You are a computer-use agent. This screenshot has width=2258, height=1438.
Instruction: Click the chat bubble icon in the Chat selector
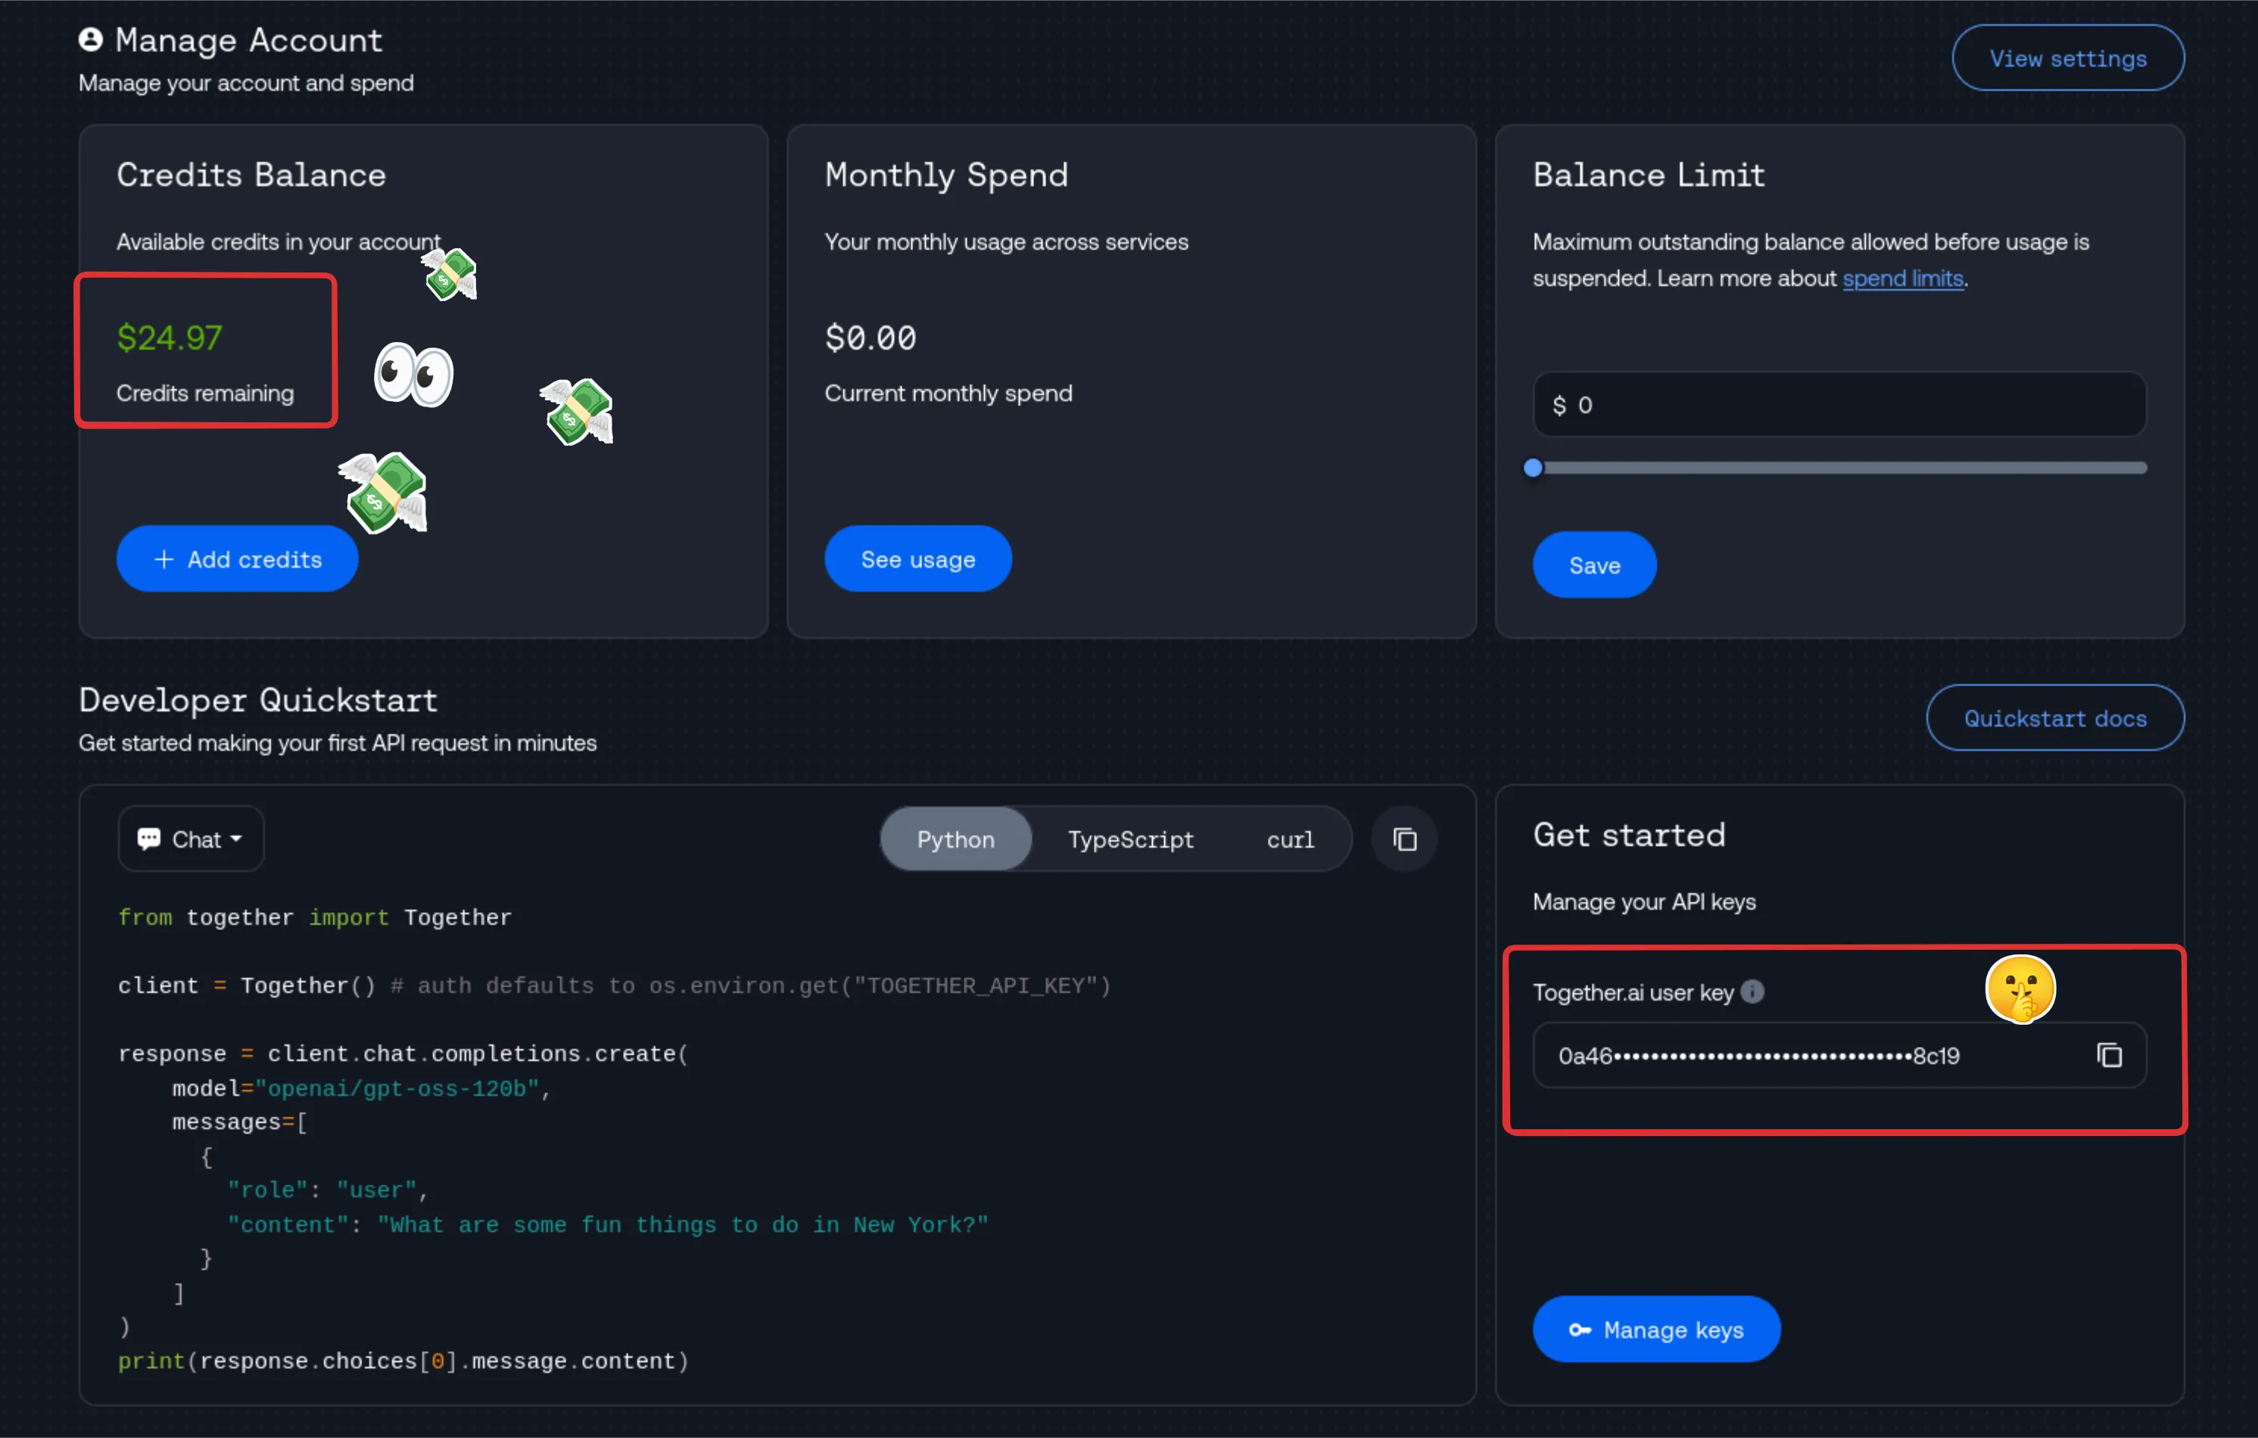click(x=151, y=838)
